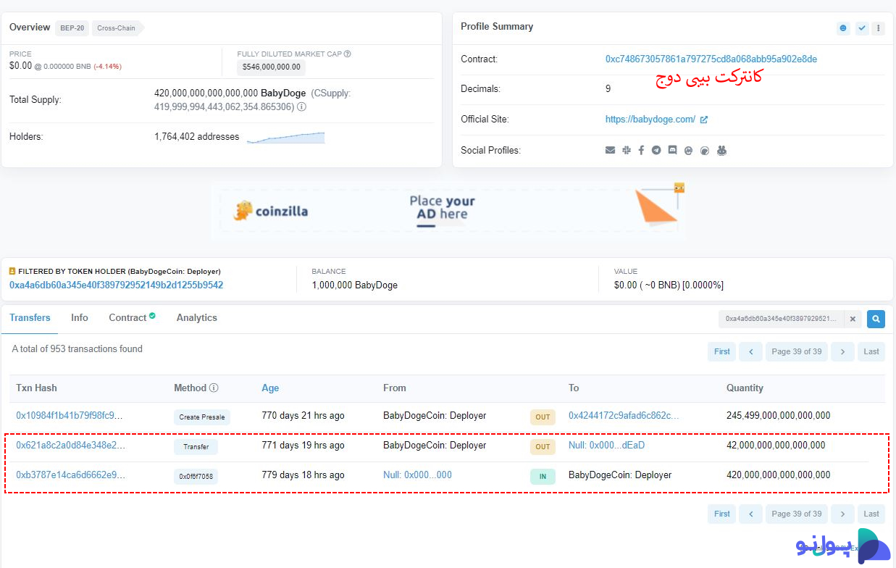Open the Facebook social profile icon
The height and width of the screenshot is (568, 896).
(641, 151)
